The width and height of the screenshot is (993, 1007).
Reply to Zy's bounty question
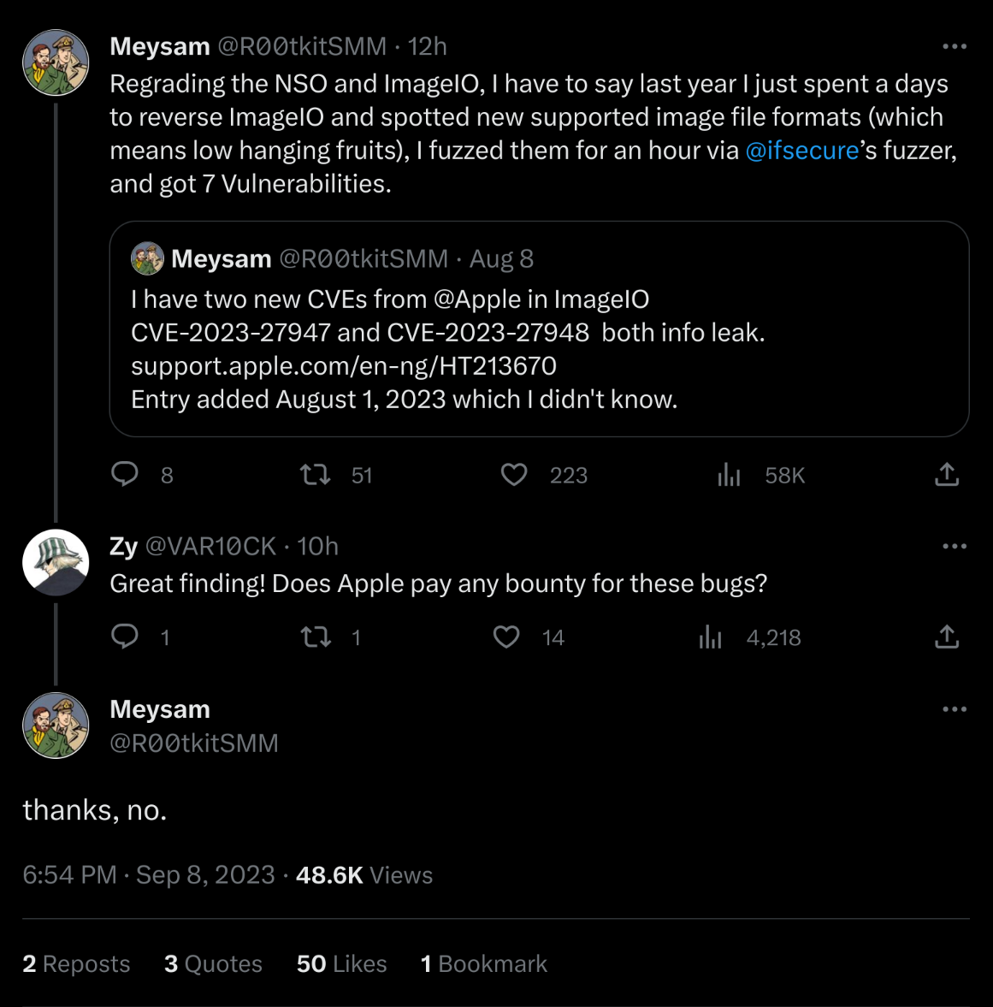[x=125, y=637]
